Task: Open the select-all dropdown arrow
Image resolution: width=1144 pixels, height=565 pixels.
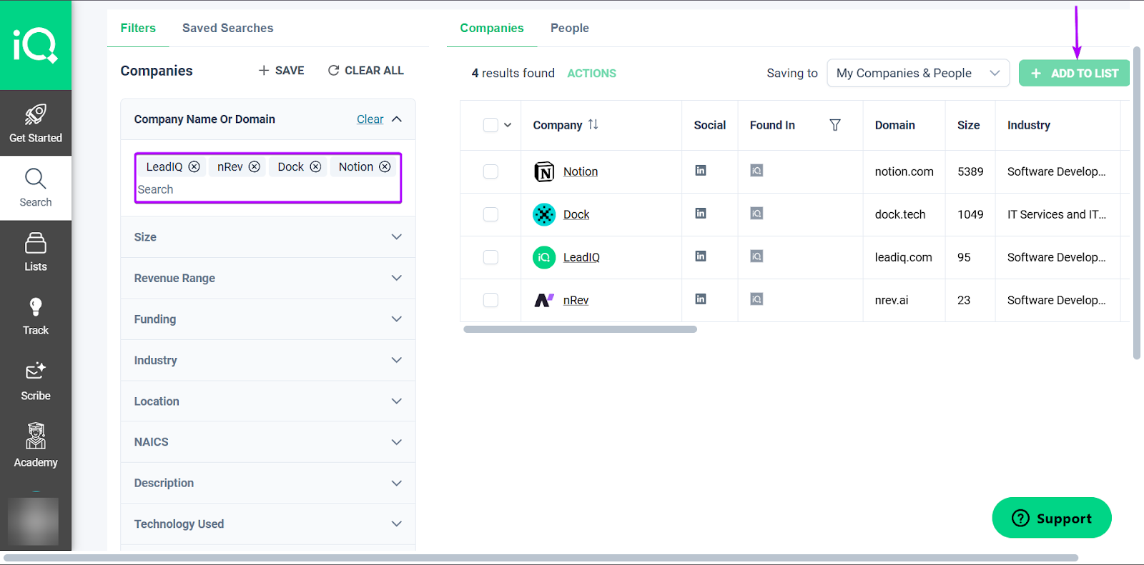Action: 508,125
